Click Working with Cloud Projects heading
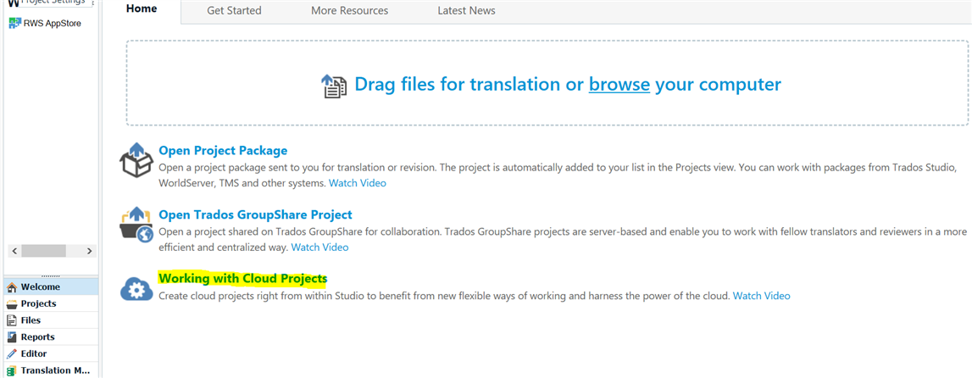Image resolution: width=972 pixels, height=378 pixels. [243, 279]
